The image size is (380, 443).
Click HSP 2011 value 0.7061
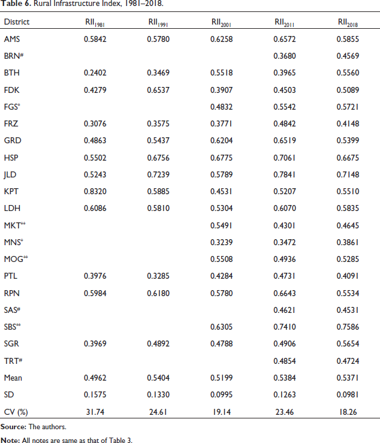point(285,158)
